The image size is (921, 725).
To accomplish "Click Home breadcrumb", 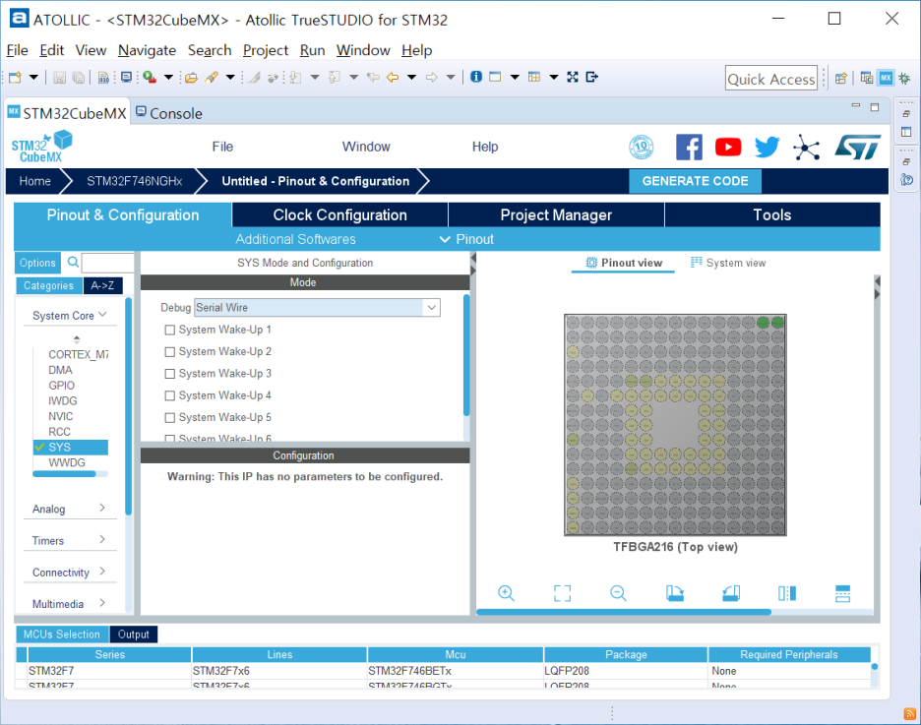I will click(x=34, y=181).
